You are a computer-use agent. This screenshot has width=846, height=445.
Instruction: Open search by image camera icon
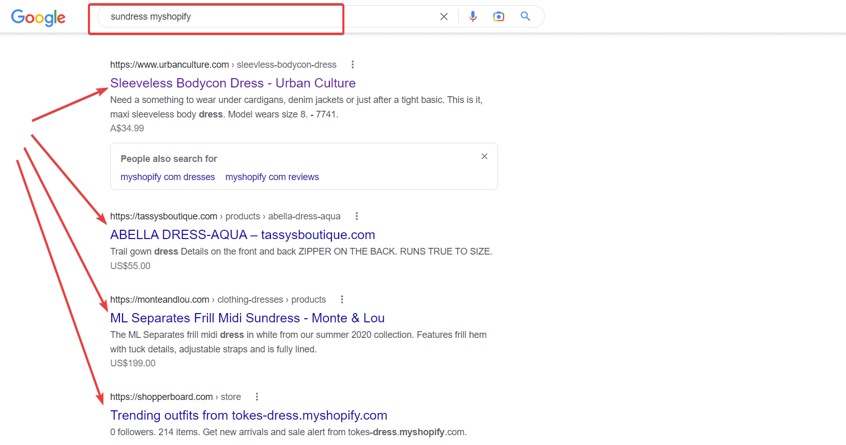click(x=498, y=17)
